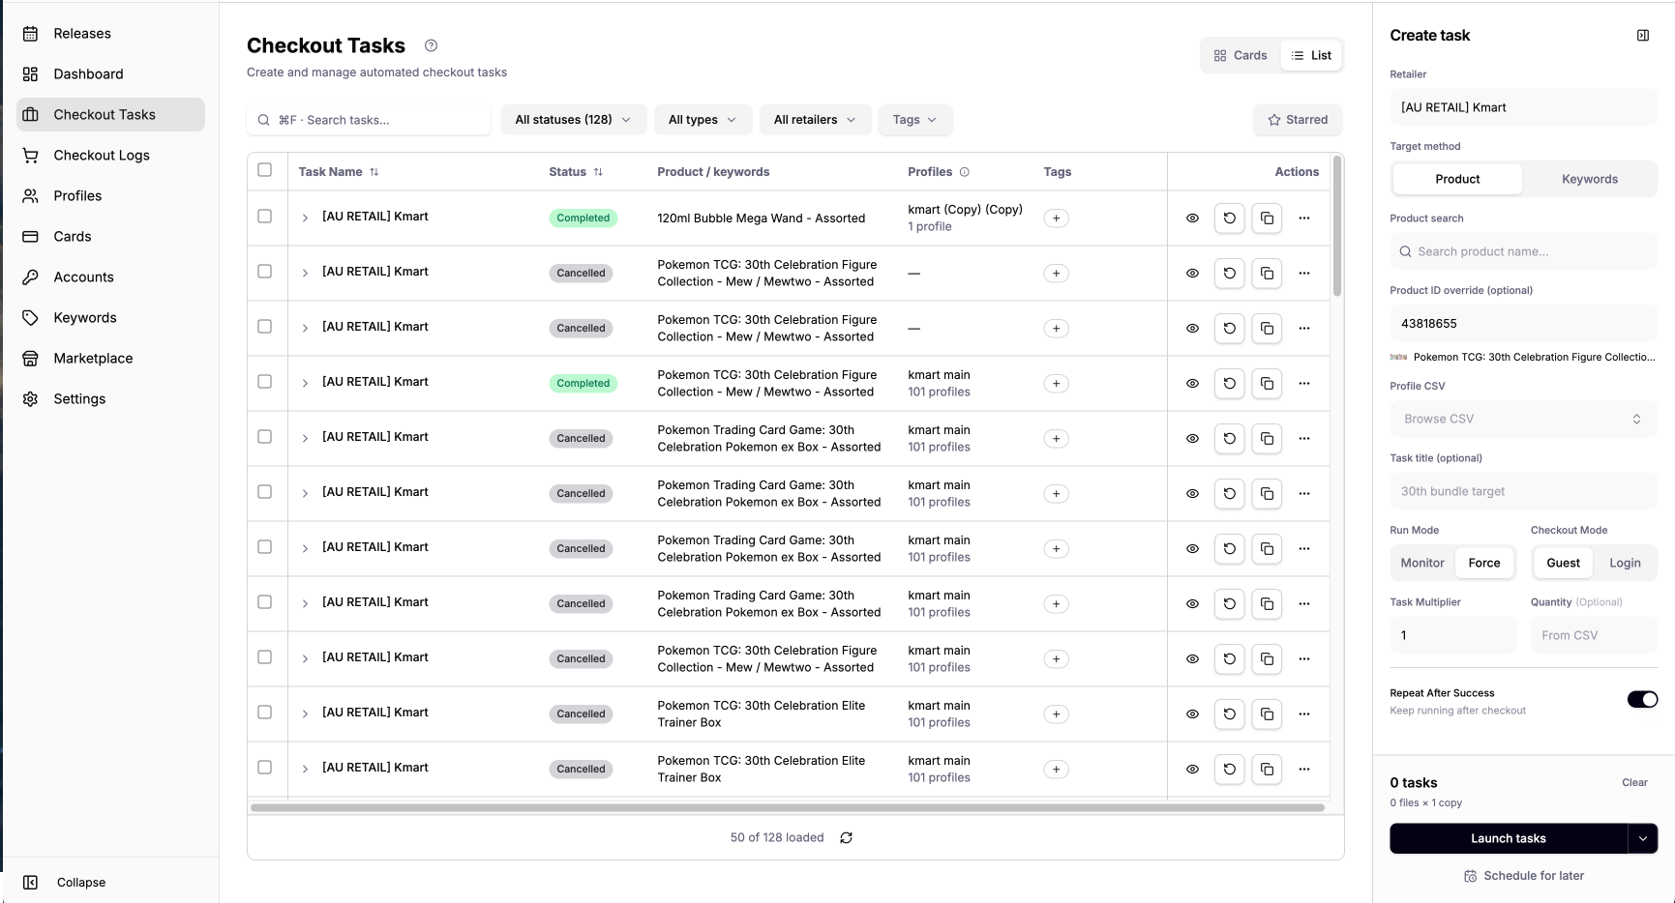Check the select-all tasks checkbox in header
1675x903 pixels.
265,170
